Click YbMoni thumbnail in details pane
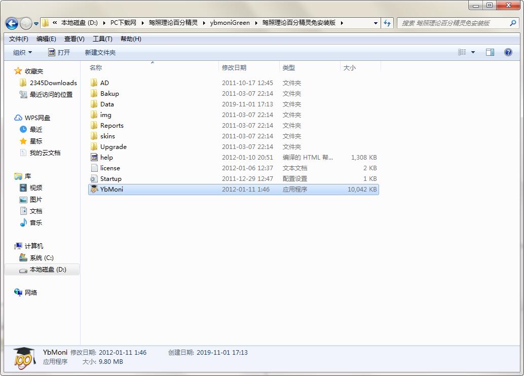The image size is (524, 376). (24, 358)
